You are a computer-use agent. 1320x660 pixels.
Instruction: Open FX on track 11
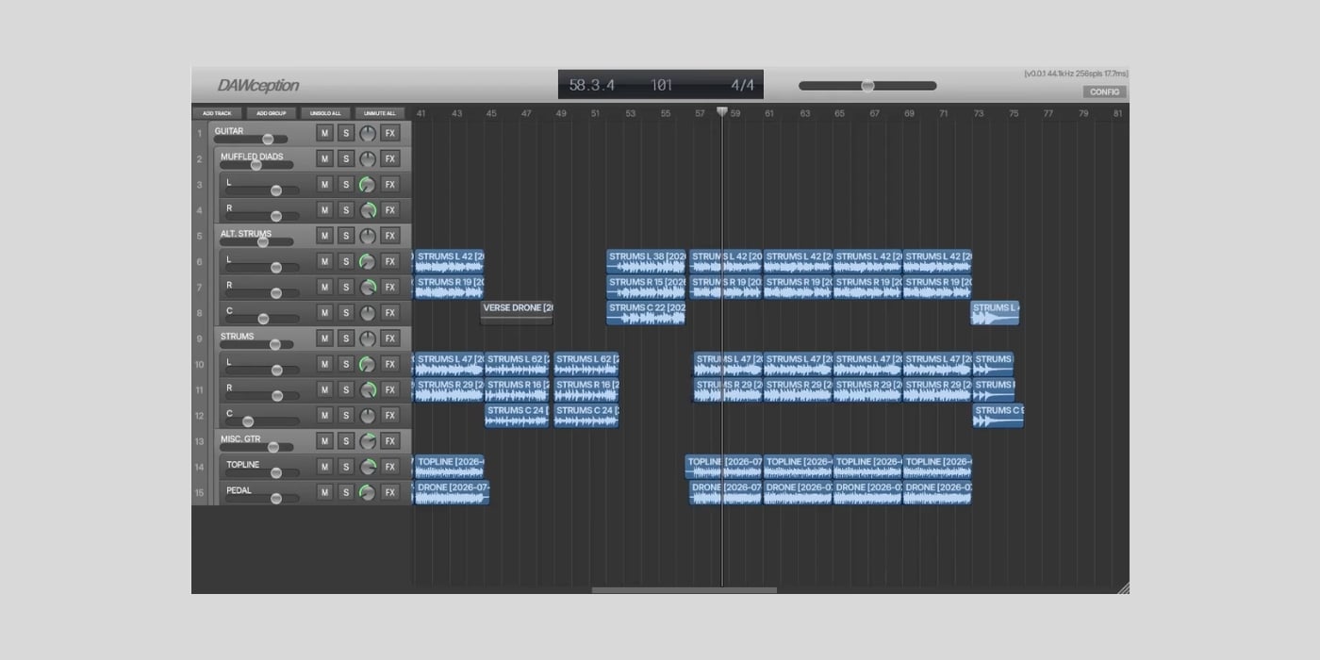(x=390, y=389)
